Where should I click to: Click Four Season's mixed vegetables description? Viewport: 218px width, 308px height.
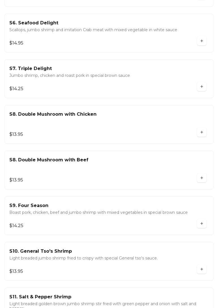point(99,213)
